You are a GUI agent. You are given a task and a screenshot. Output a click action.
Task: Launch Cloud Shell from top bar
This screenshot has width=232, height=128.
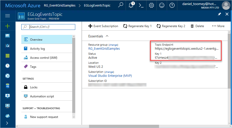tap(141, 5)
